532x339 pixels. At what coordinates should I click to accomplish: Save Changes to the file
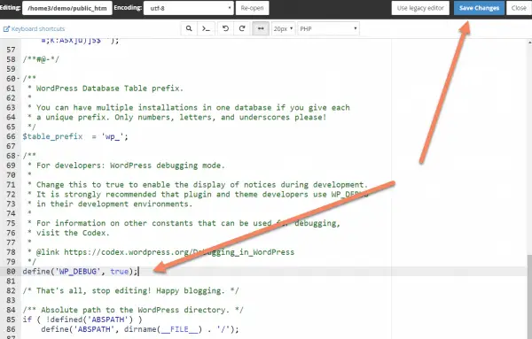click(479, 8)
